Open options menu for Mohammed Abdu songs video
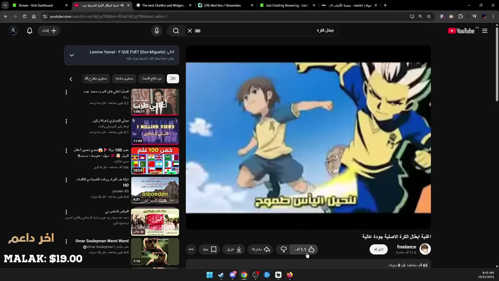The width and height of the screenshot is (499, 281). point(66,92)
